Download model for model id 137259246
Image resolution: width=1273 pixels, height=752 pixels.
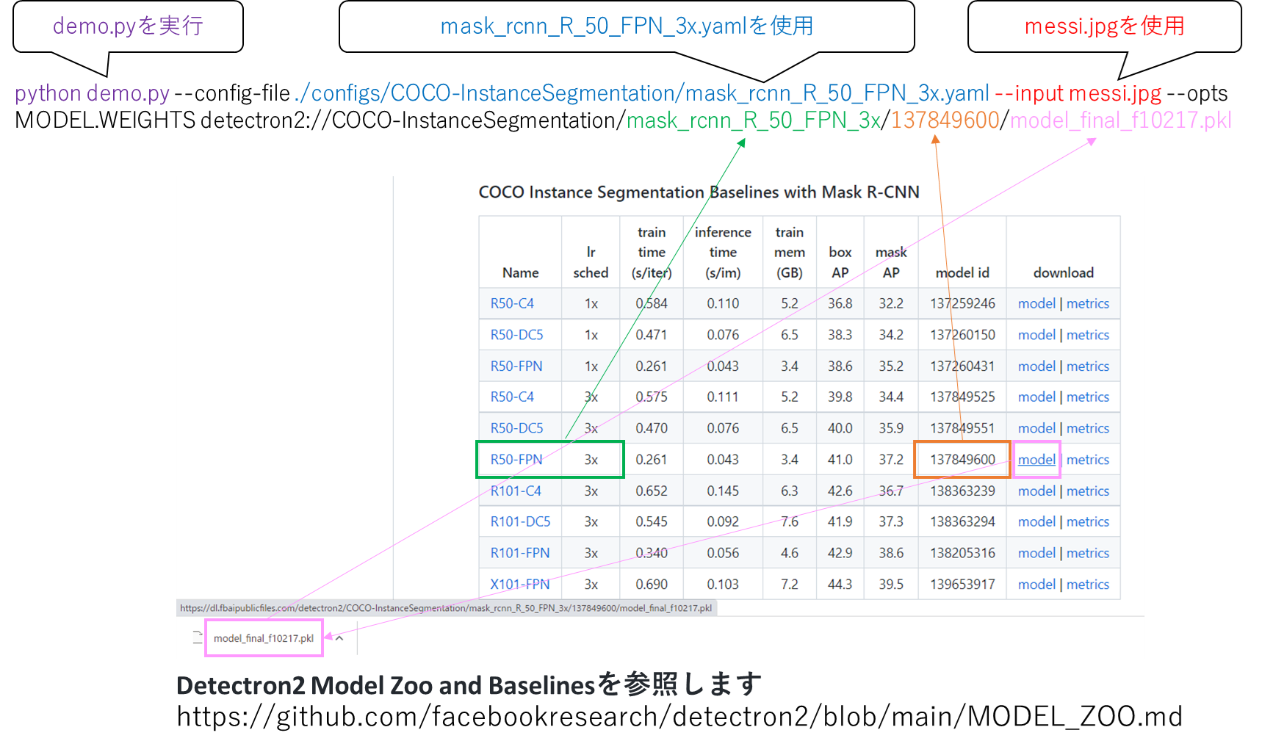pyautogui.click(x=1036, y=303)
